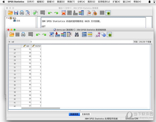Open SPSS Statistics application menu

click(16, 2)
